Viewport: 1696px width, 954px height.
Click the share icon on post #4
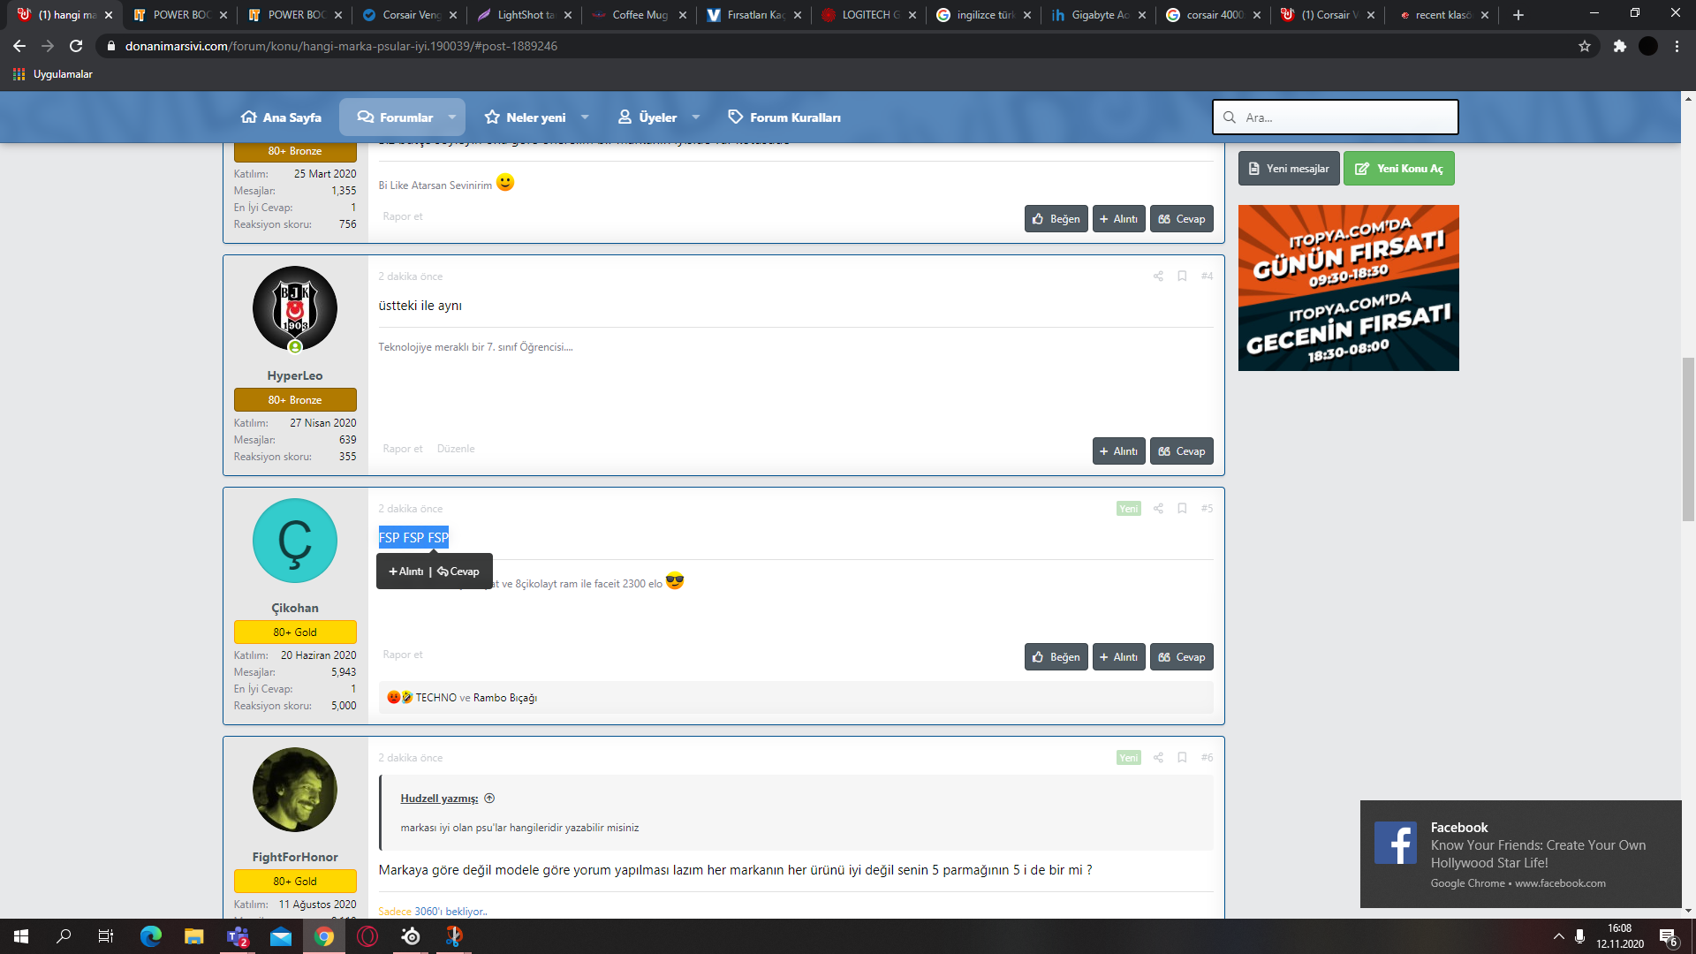point(1158,276)
